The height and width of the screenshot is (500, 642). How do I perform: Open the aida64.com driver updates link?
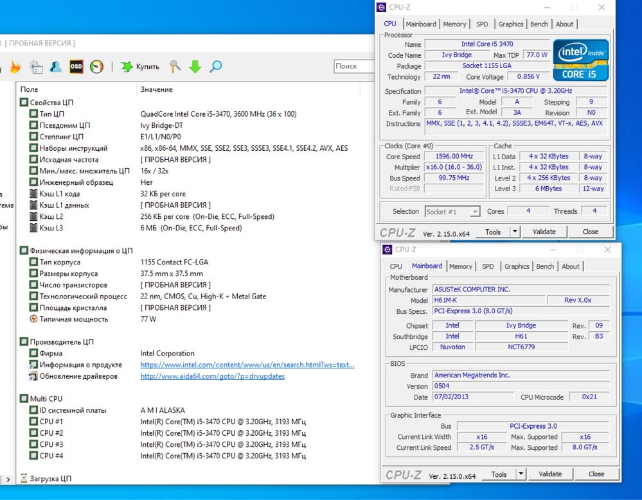[213, 376]
